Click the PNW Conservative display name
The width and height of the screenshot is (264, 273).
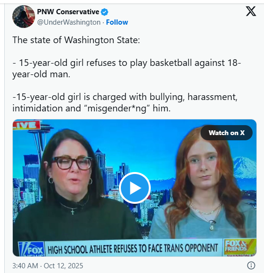pyautogui.click(x=68, y=12)
